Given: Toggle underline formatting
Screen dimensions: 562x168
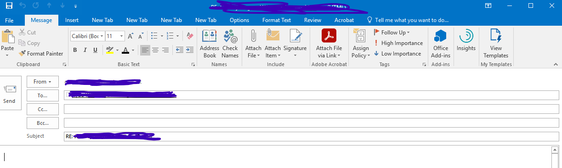Looking at the screenshot, I should [96, 50].
